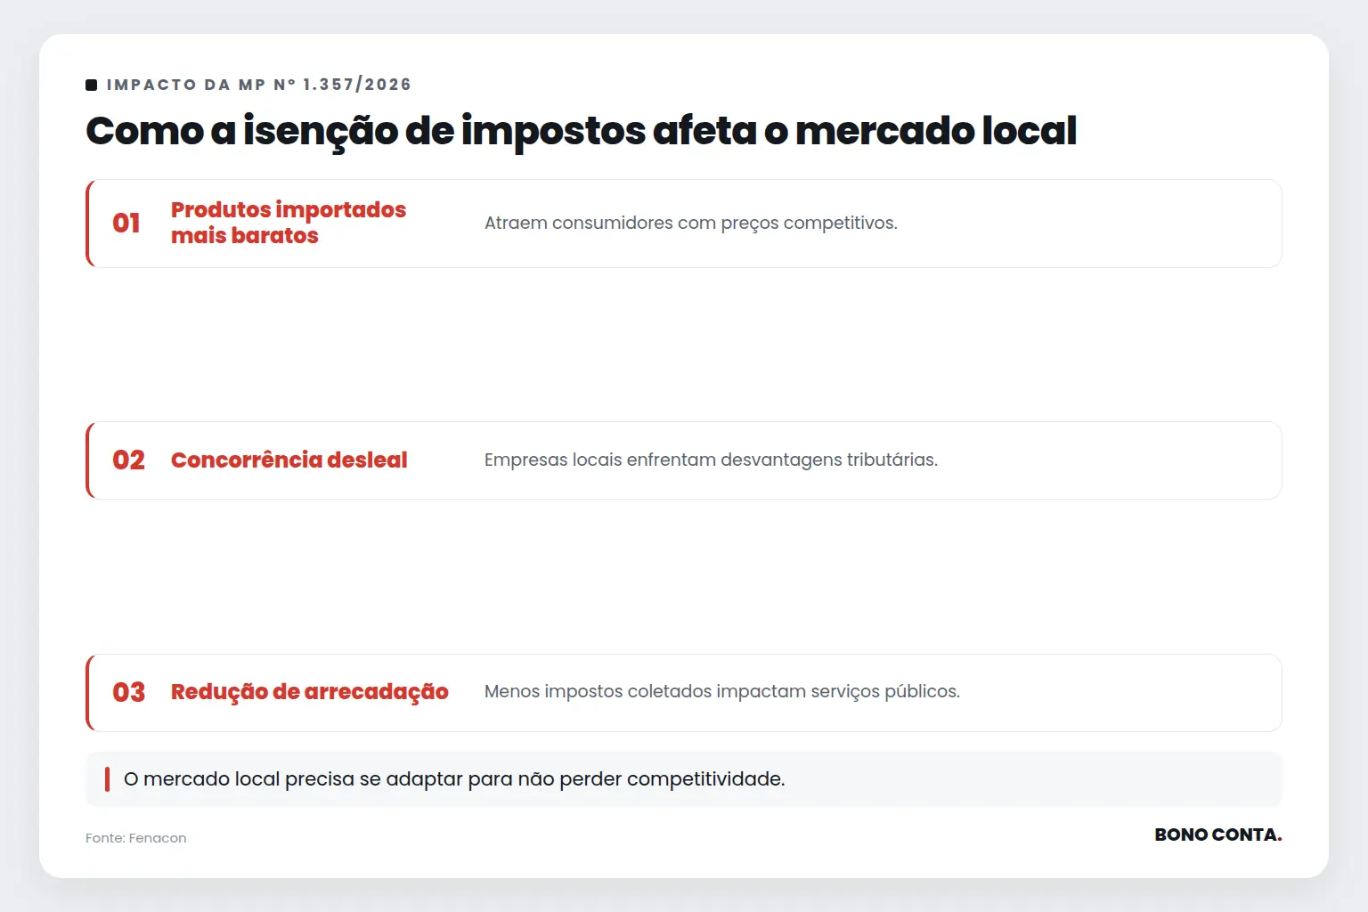
Task: Click "Atraem consumidores com preços competitivos."
Action: click(691, 223)
